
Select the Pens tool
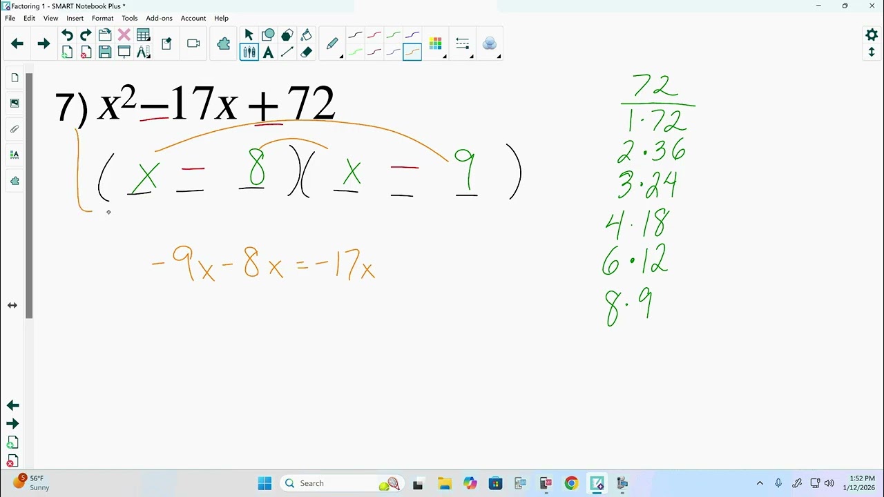point(249,52)
